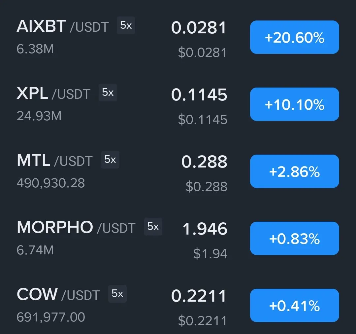Tap the +2.86% change button for MTL
Image resolution: width=356 pixels, height=334 pixels.
tap(295, 171)
